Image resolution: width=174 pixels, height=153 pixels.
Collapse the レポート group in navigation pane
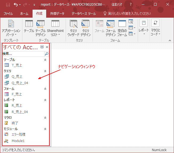[45, 100]
